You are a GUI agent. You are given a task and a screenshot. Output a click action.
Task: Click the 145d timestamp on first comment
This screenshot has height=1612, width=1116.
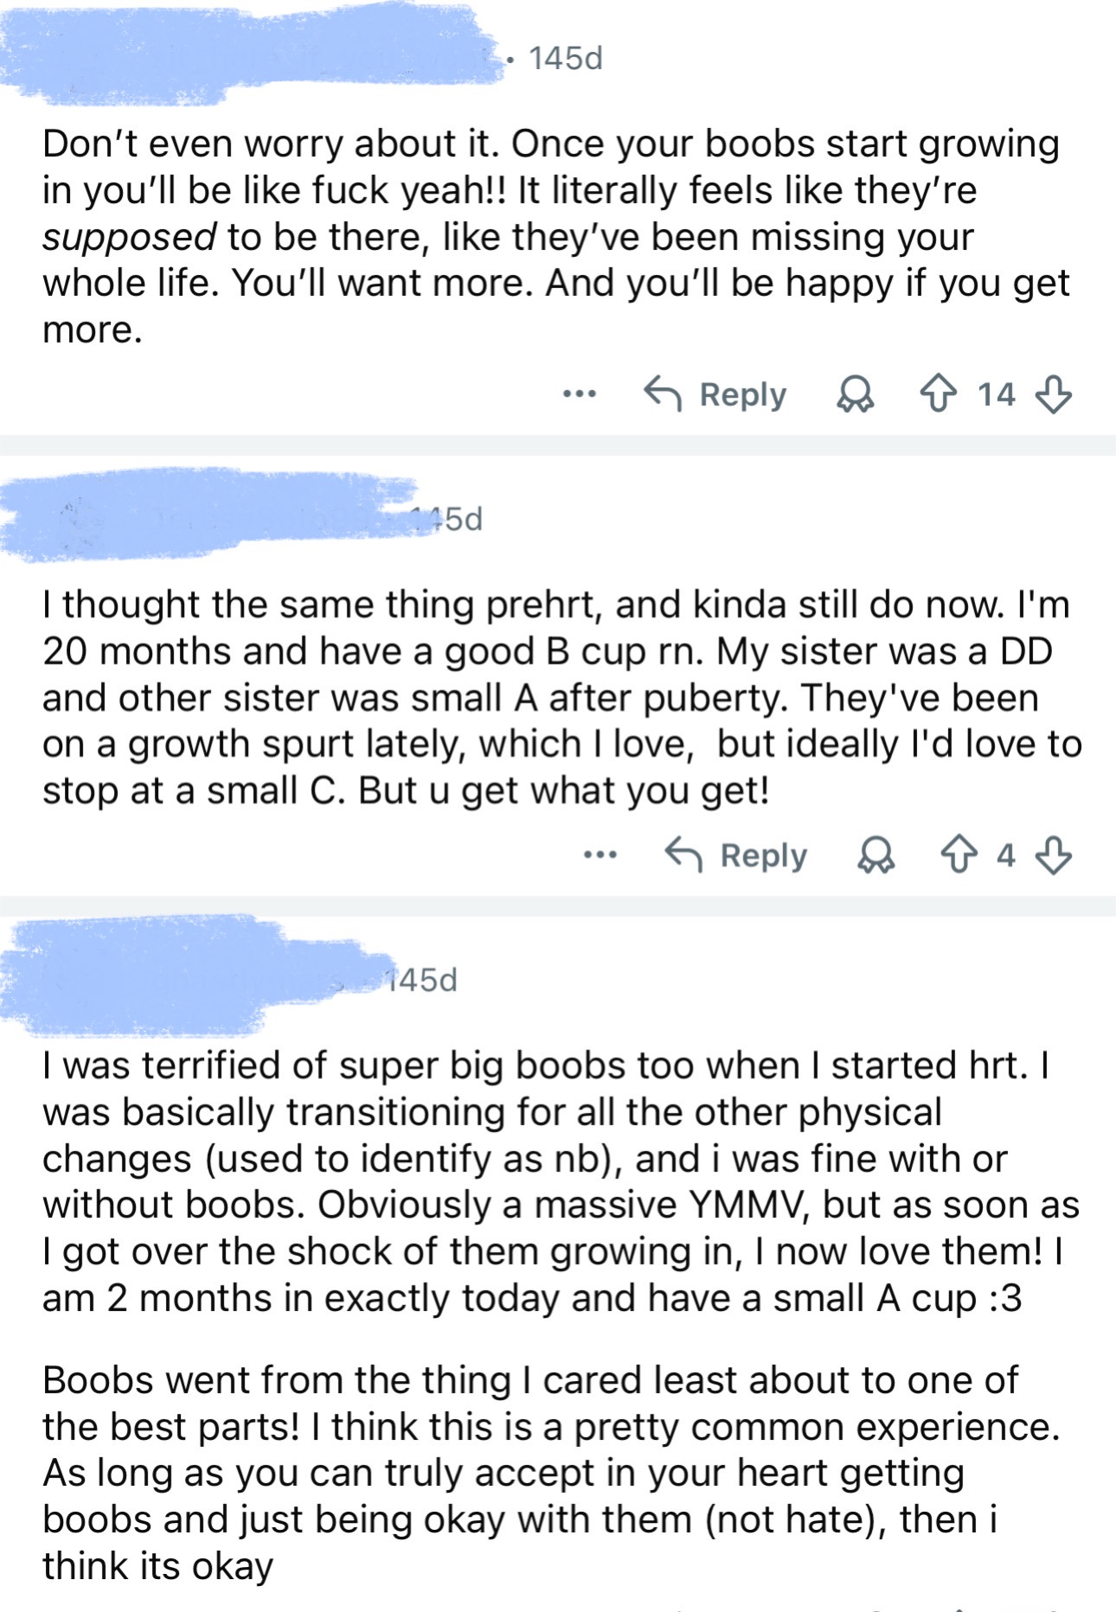pos(565,59)
